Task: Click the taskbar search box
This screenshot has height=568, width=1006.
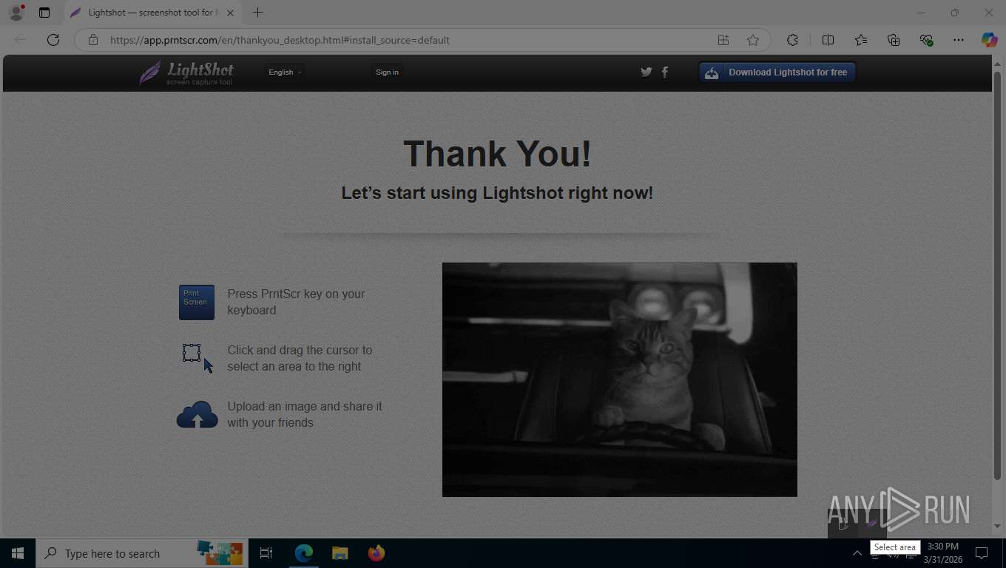Action: click(x=142, y=553)
